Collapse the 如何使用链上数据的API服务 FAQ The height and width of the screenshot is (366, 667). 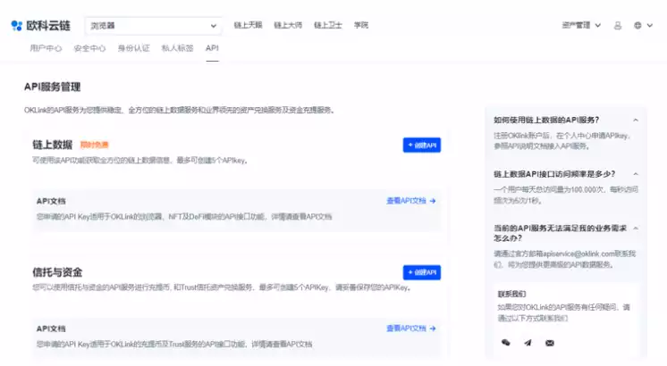point(636,120)
